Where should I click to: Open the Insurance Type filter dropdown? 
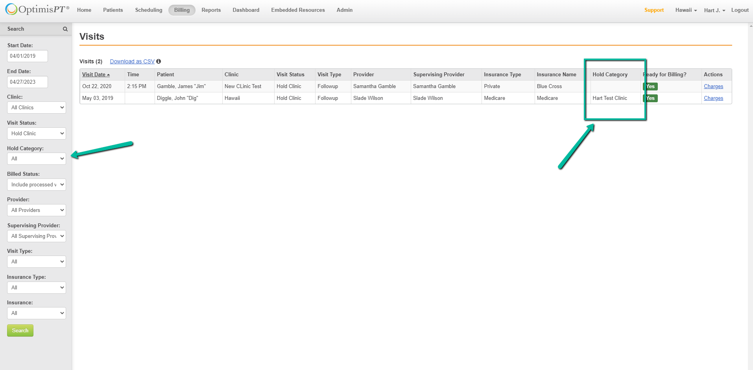36,287
